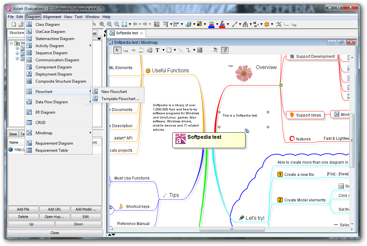Select the Insert Image tool

[200, 50]
